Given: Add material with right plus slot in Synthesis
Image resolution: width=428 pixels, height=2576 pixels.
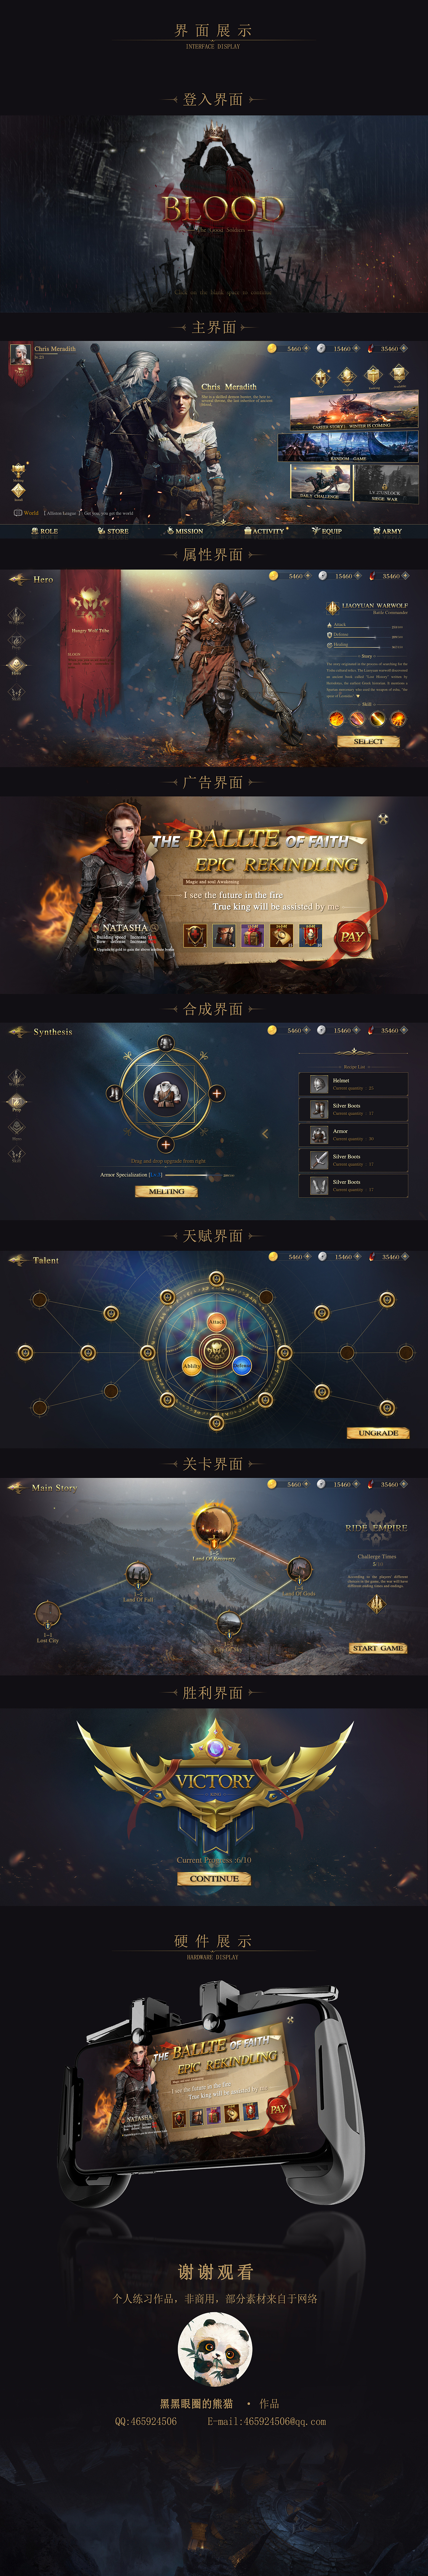Looking at the screenshot, I should click(217, 1094).
